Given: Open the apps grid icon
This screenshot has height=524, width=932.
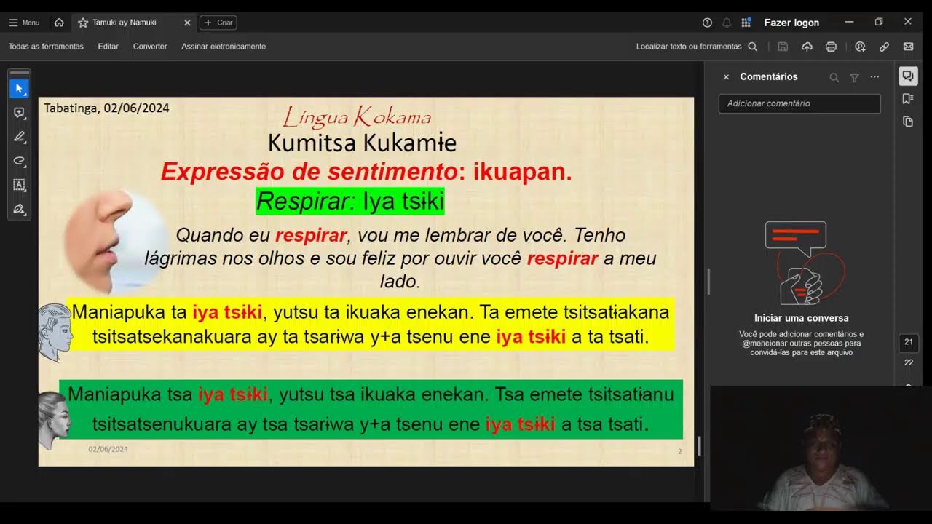Looking at the screenshot, I should [x=746, y=23].
